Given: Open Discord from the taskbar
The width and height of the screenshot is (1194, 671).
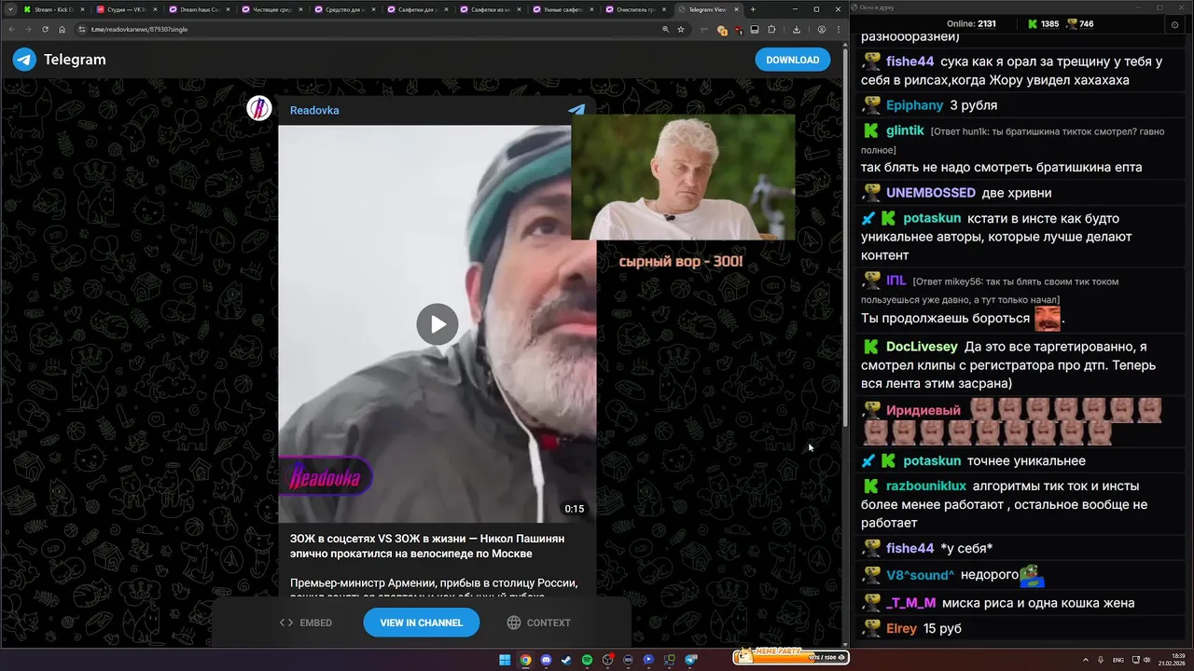Looking at the screenshot, I should (x=546, y=660).
